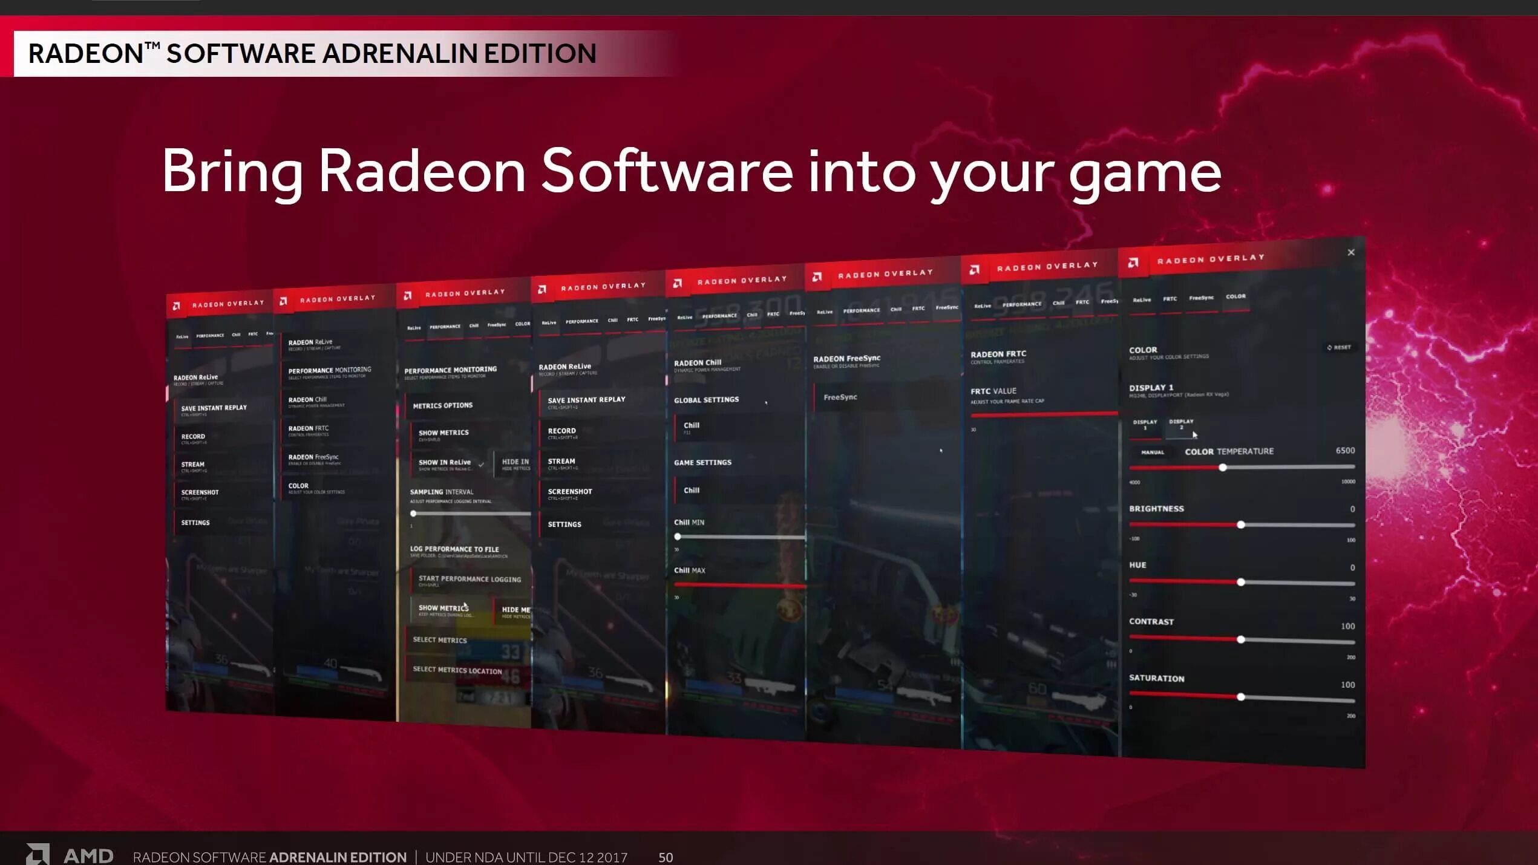Click Save Instant Replay in the leftmost panel
The image size is (1538, 865).
tap(223, 410)
